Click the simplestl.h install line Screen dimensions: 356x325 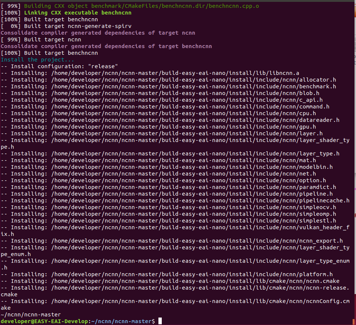(168, 220)
